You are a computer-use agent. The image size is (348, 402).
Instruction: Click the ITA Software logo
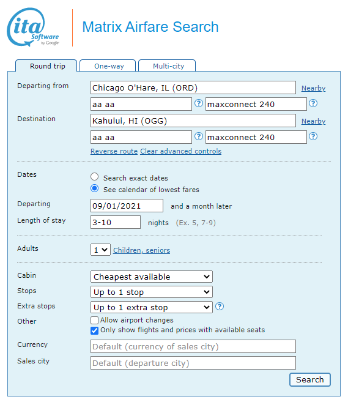click(33, 27)
